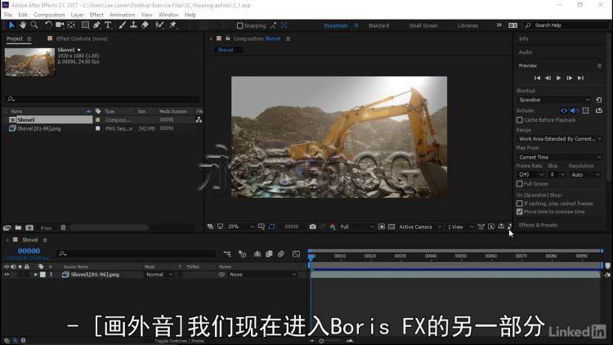Click the Shovel composition thumbnail preview
Screen dimensions: 613x345
(29, 62)
